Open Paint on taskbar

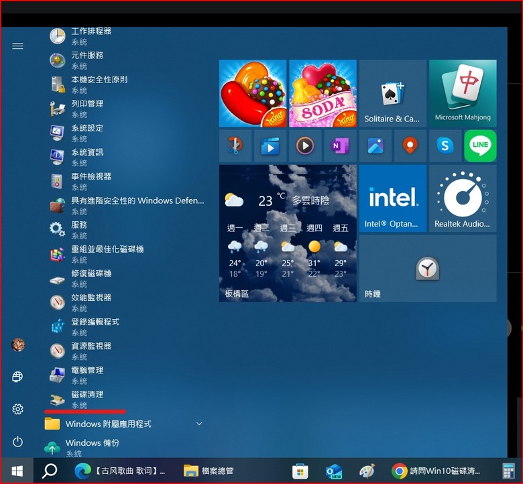click(367, 471)
